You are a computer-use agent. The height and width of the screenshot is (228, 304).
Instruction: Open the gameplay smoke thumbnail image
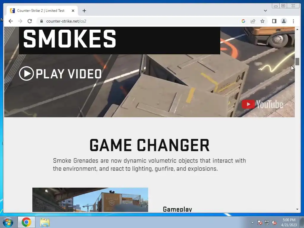click(90, 200)
